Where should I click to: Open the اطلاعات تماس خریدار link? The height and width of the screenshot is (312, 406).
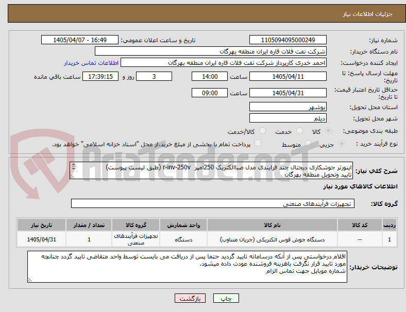[91, 63]
